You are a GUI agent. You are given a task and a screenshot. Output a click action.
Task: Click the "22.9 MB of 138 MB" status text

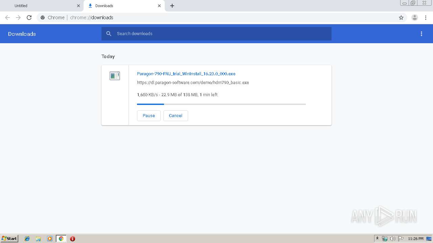pyautogui.click(x=179, y=95)
